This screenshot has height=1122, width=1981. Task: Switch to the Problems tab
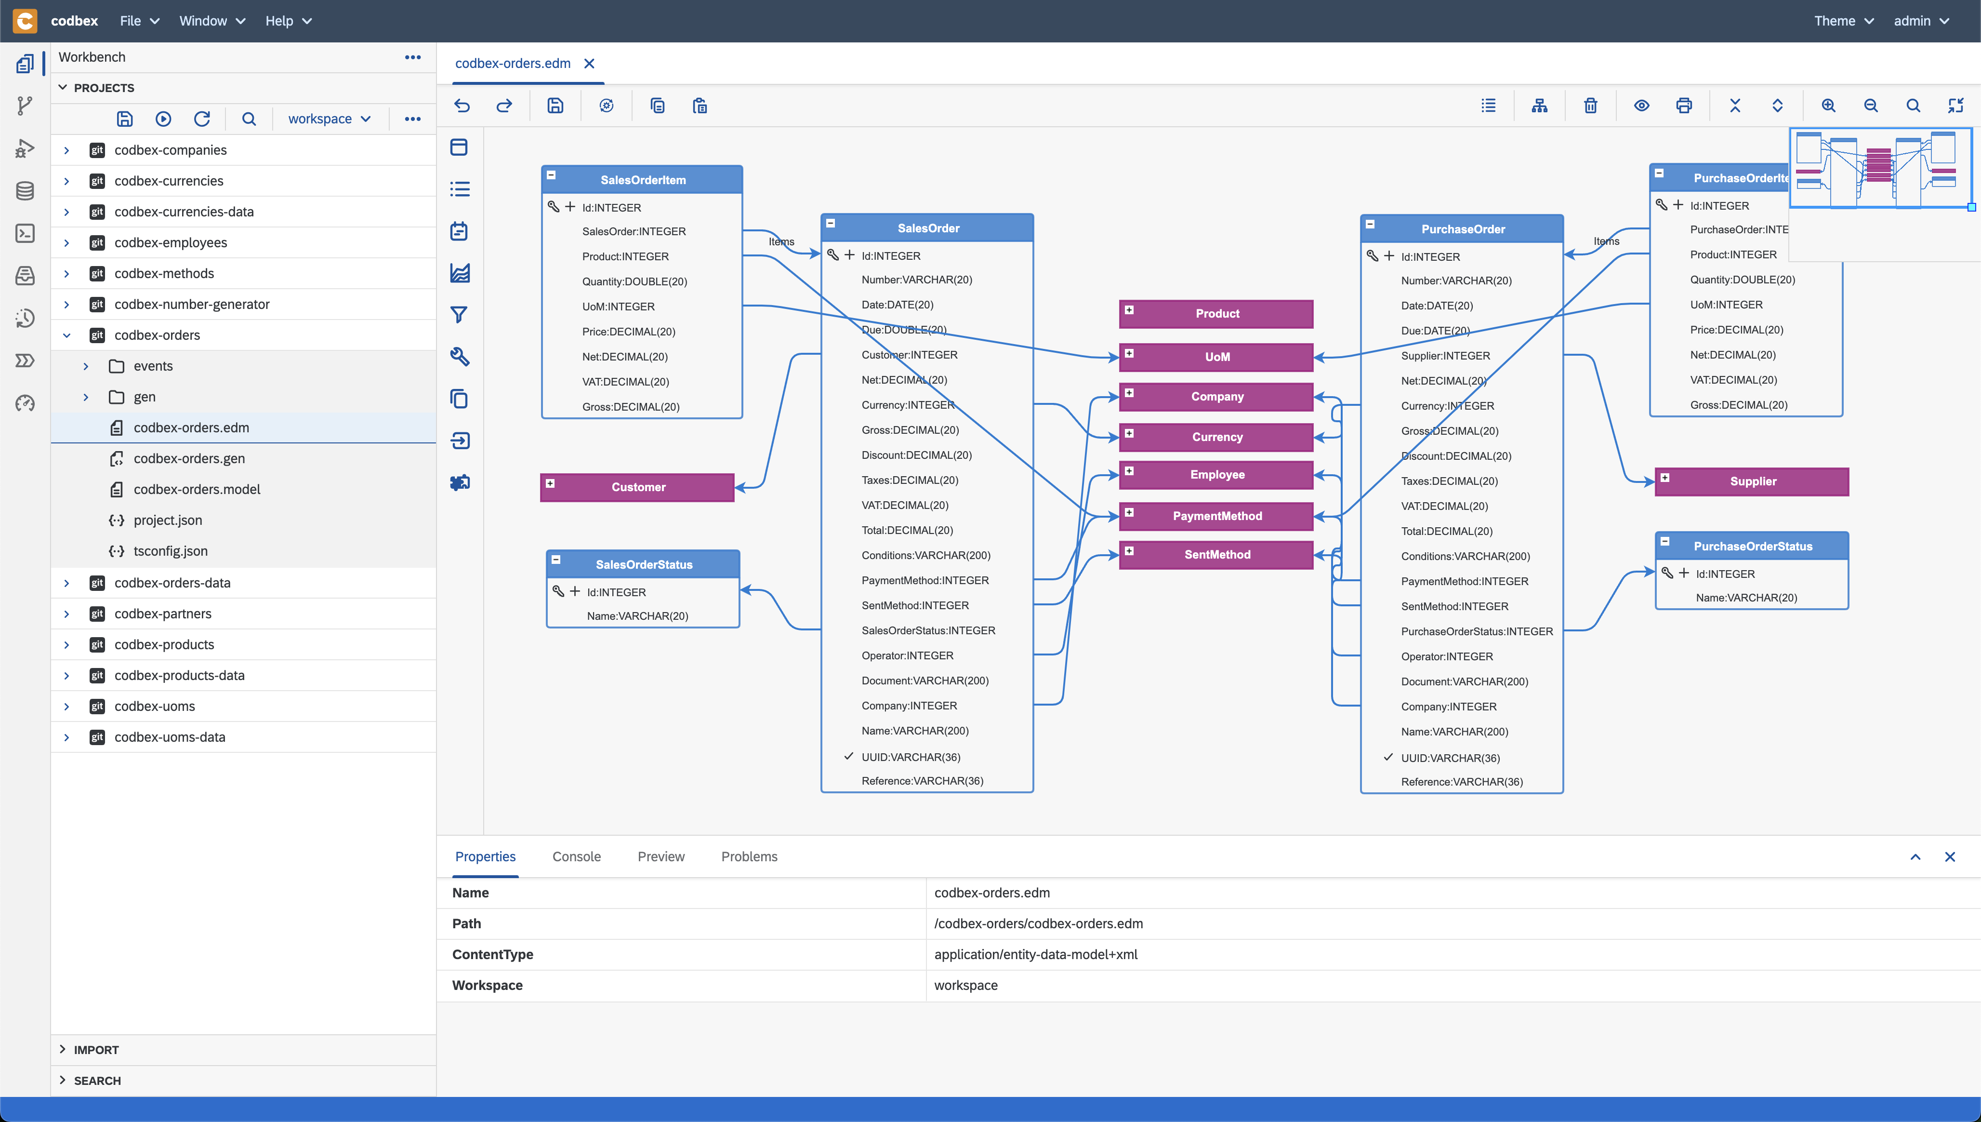pyautogui.click(x=750, y=857)
